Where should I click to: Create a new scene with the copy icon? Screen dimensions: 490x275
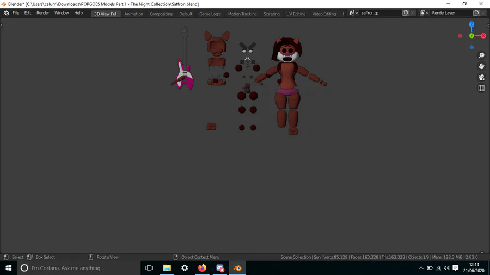405,13
